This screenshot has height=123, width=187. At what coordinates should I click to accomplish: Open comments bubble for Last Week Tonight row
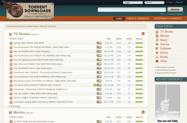(x=99, y=102)
